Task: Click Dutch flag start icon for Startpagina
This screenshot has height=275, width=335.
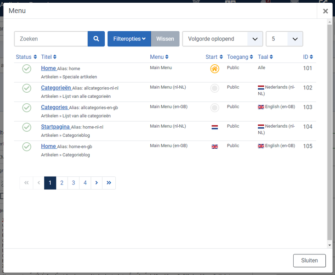Action: coord(215,127)
